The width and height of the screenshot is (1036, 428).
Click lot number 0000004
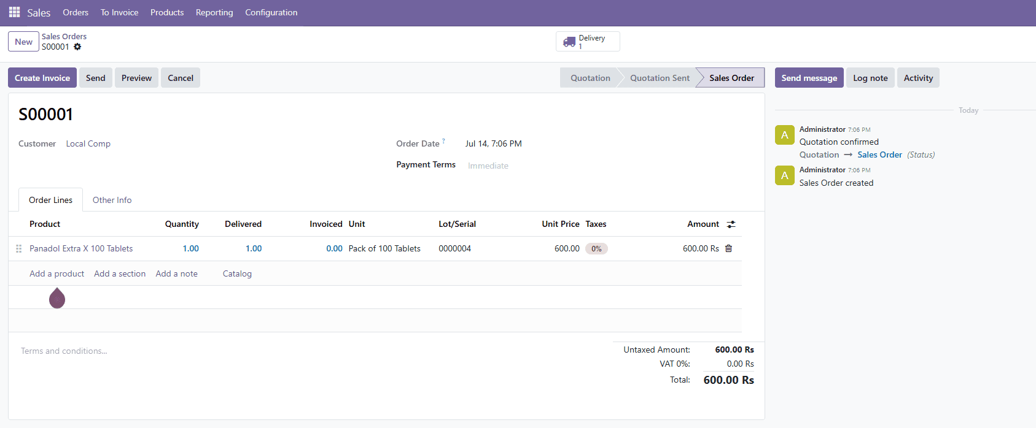click(x=454, y=248)
